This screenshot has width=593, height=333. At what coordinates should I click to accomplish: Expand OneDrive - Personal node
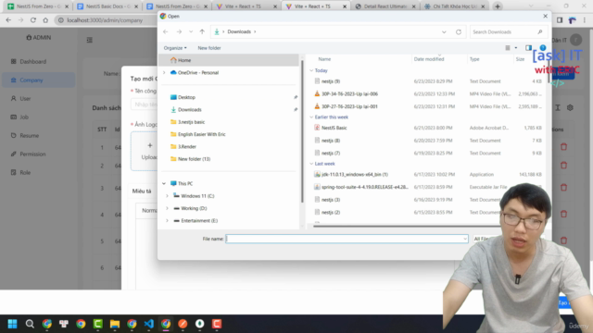tap(164, 72)
